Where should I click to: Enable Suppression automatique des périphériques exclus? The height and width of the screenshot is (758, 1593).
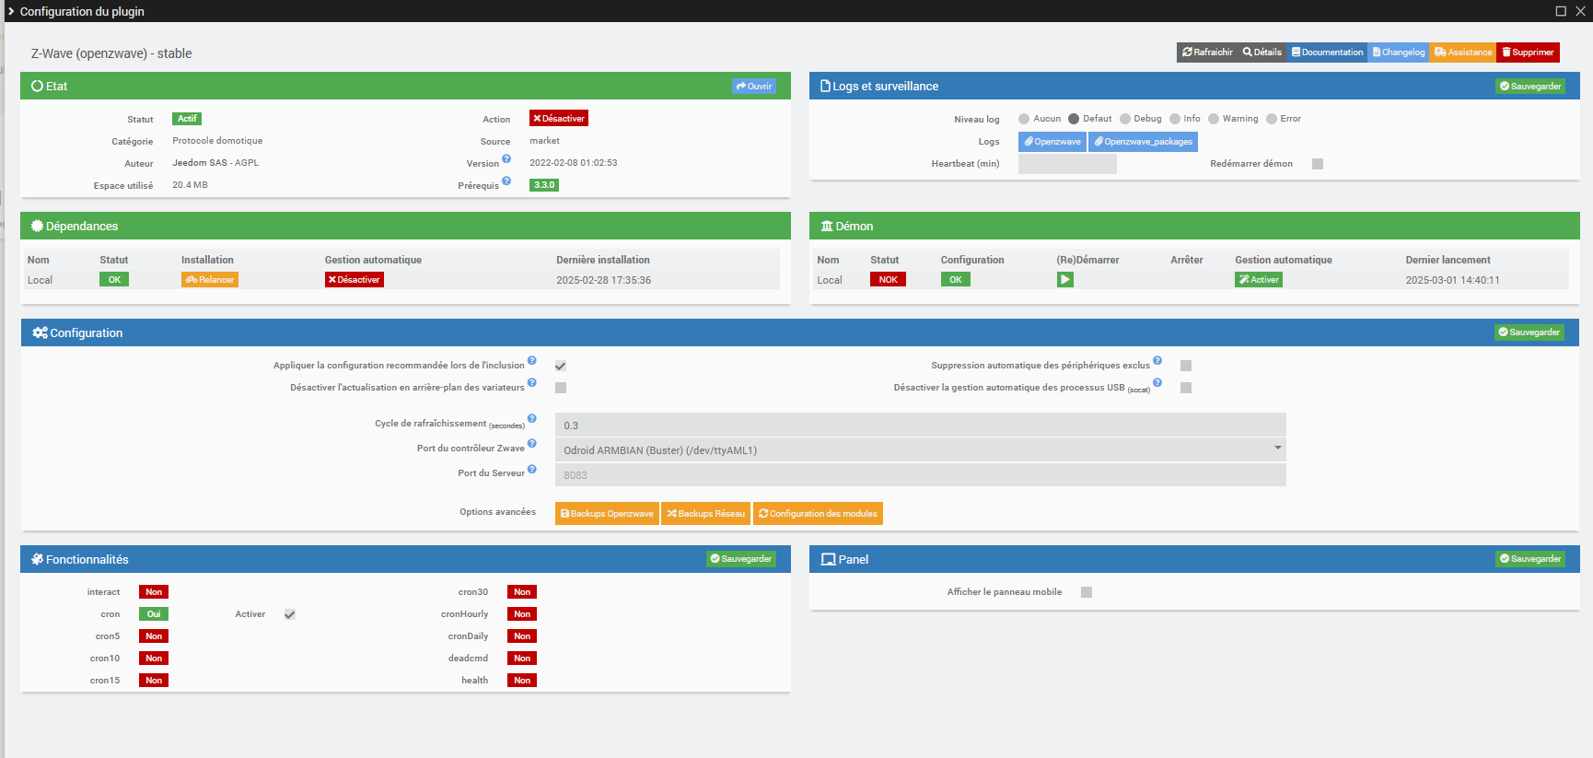1186,366
